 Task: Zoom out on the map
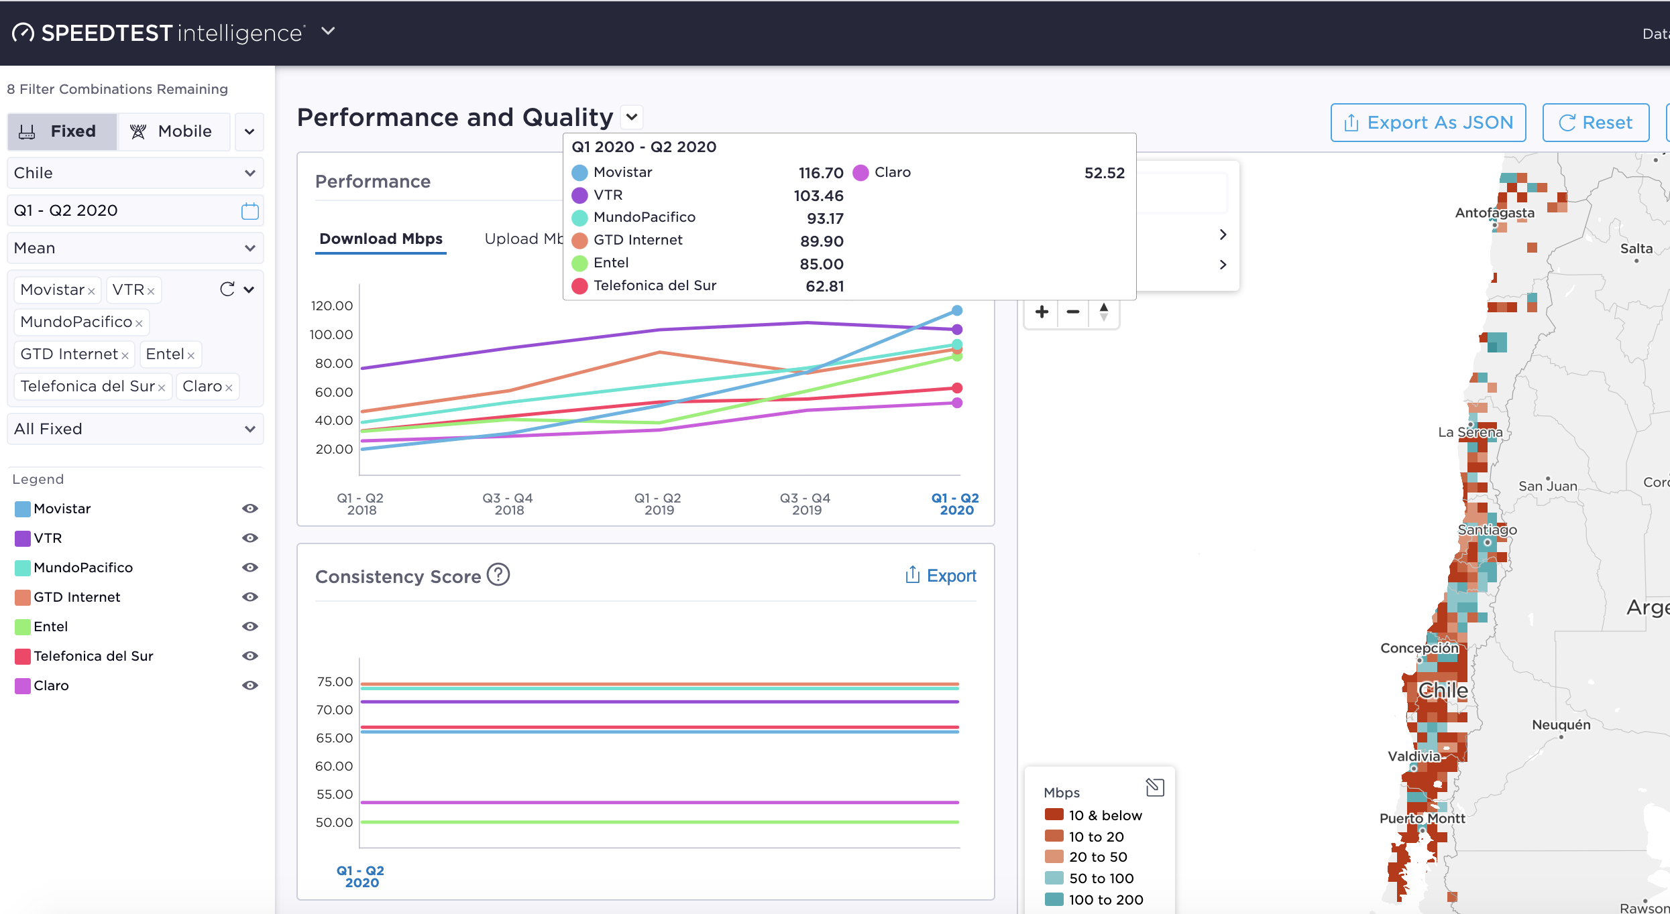click(x=1072, y=312)
